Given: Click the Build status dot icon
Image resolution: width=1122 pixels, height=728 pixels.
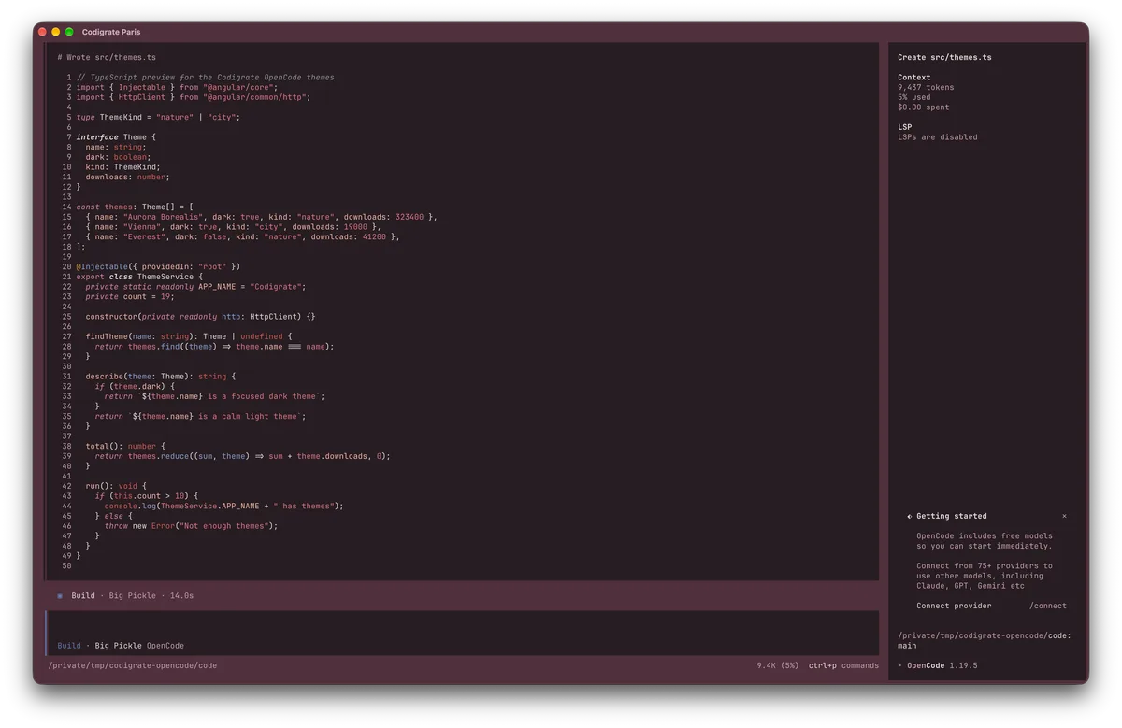Looking at the screenshot, I should pyautogui.click(x=60, y=595).
